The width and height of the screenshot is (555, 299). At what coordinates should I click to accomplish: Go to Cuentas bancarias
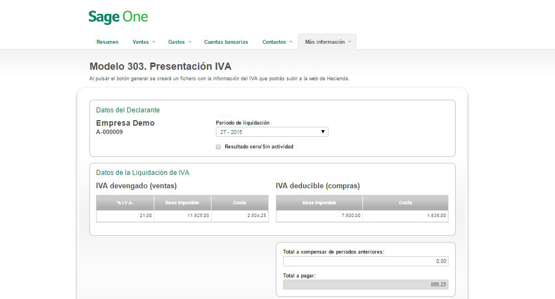226,42
